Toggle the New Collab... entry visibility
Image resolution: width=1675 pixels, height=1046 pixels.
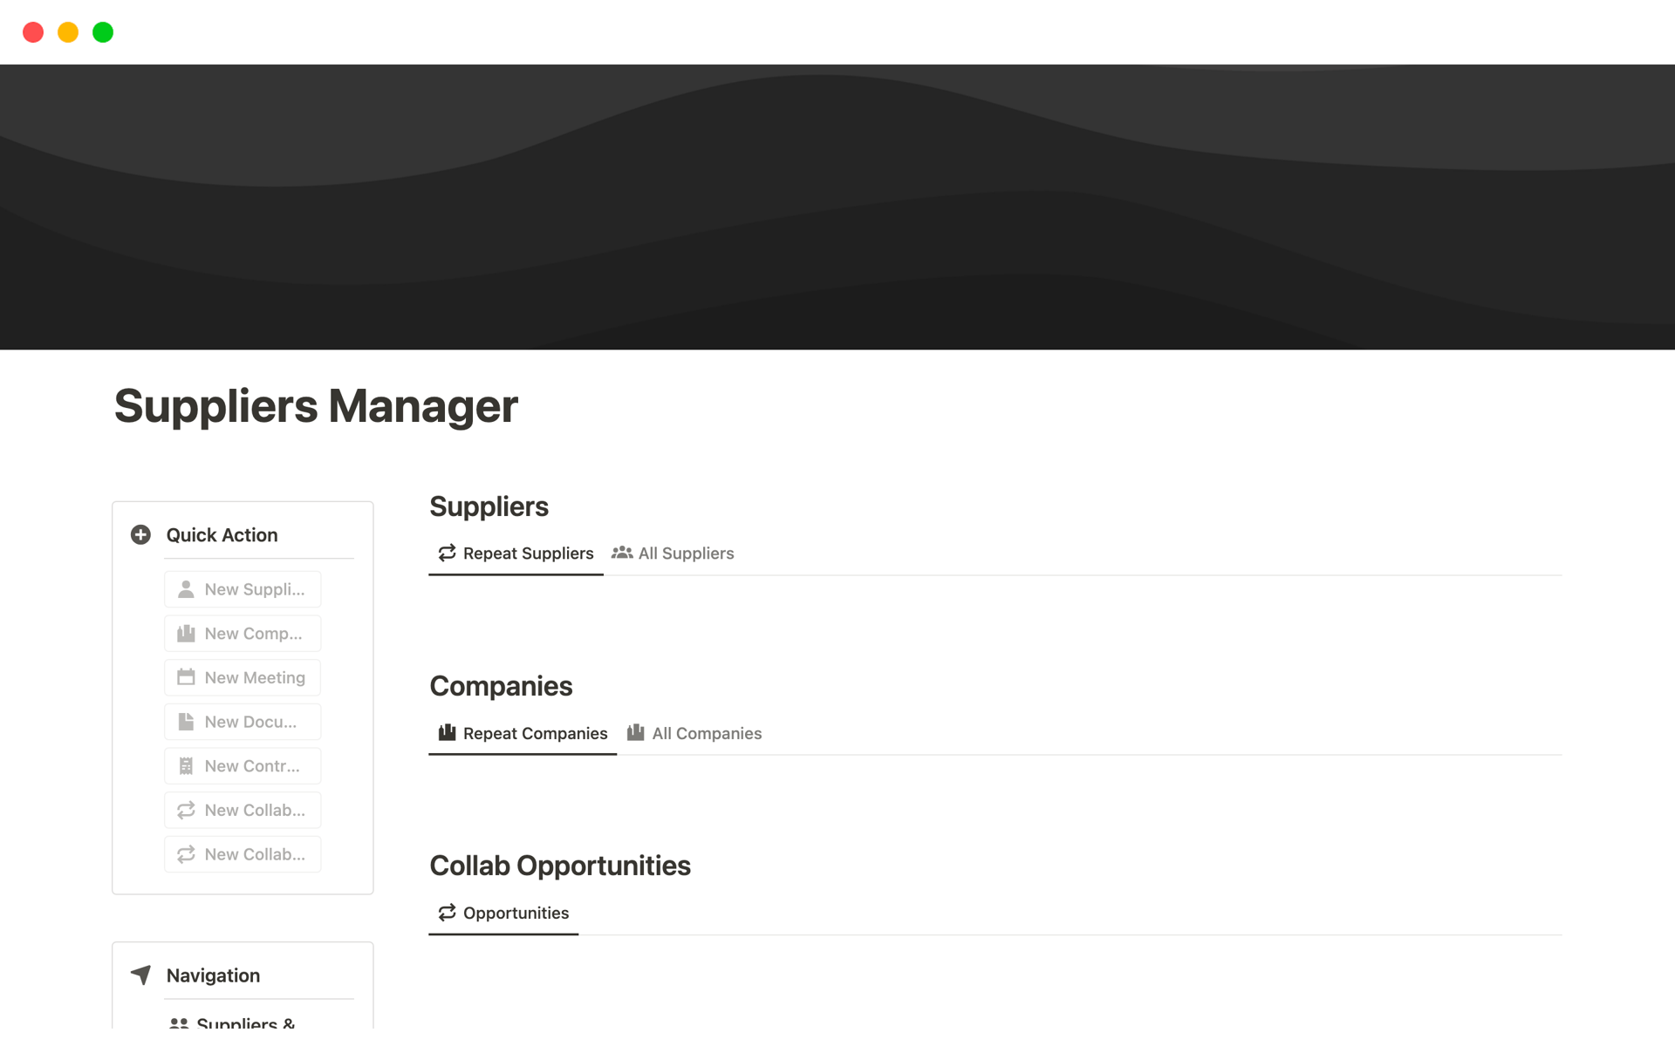241,810
